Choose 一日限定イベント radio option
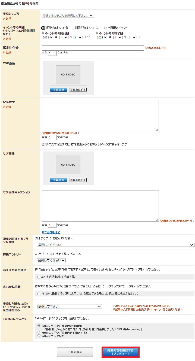 pyautogui.click(x=106, y=28)
